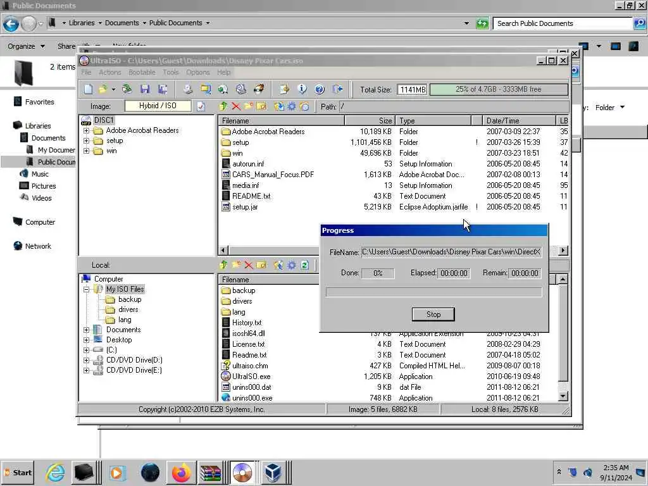Expand the (C:) drive tree node
The width and height of the screenshot is (648, 486).
coord(86,350)
